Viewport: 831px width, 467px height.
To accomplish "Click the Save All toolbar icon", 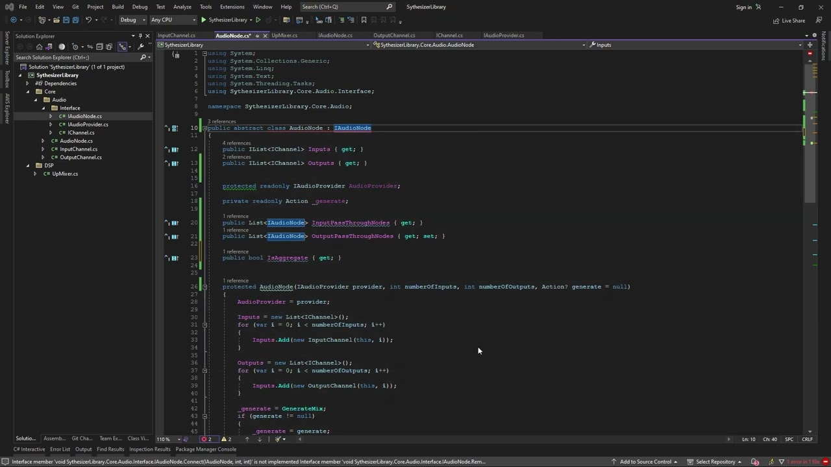I will coord(75,20).
